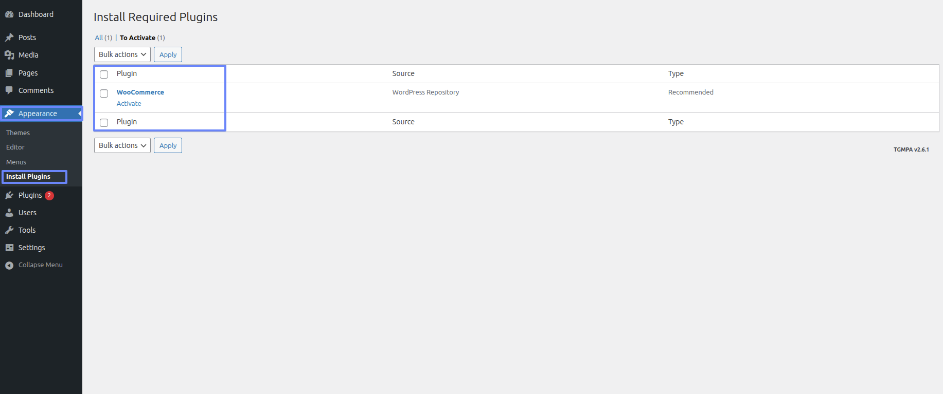Click the Source column header at top

[x=403, y=74]
